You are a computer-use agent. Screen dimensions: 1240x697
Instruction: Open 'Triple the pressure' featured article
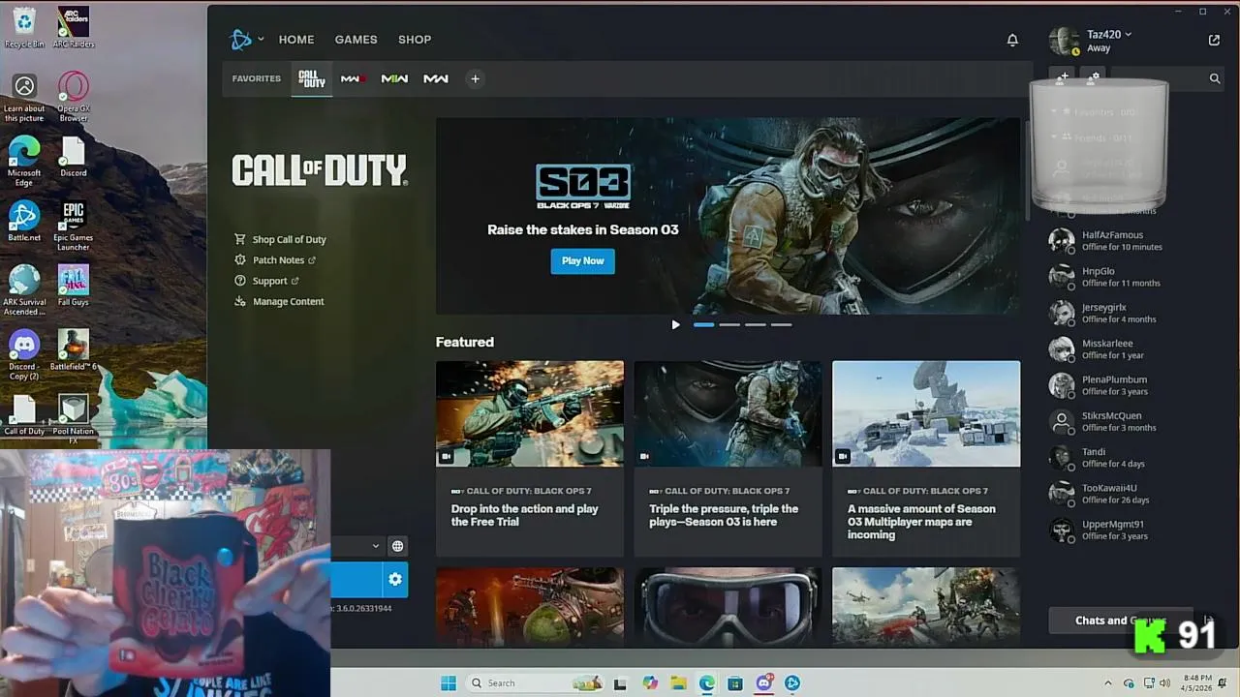(728, 459)
